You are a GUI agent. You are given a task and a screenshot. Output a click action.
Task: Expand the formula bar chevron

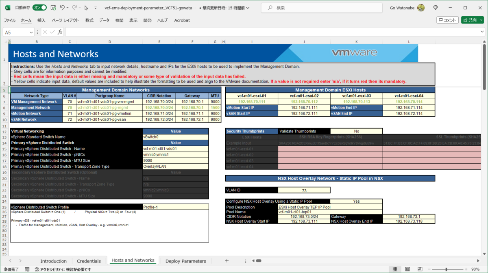coord(482,32)
